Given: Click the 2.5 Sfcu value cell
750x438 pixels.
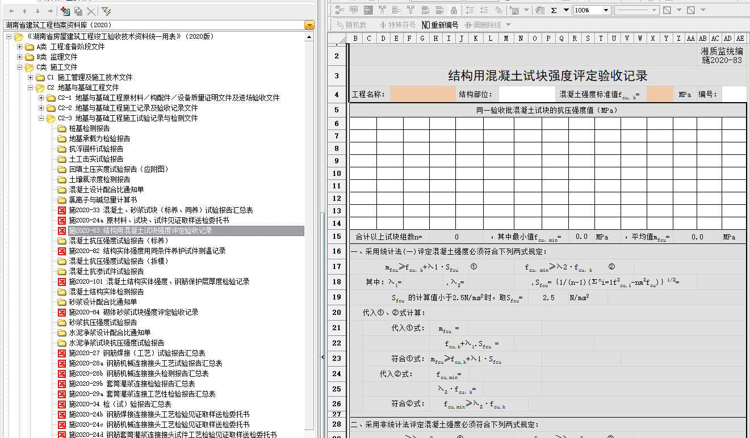Looking at the screenshot, I should coord(548,297).
